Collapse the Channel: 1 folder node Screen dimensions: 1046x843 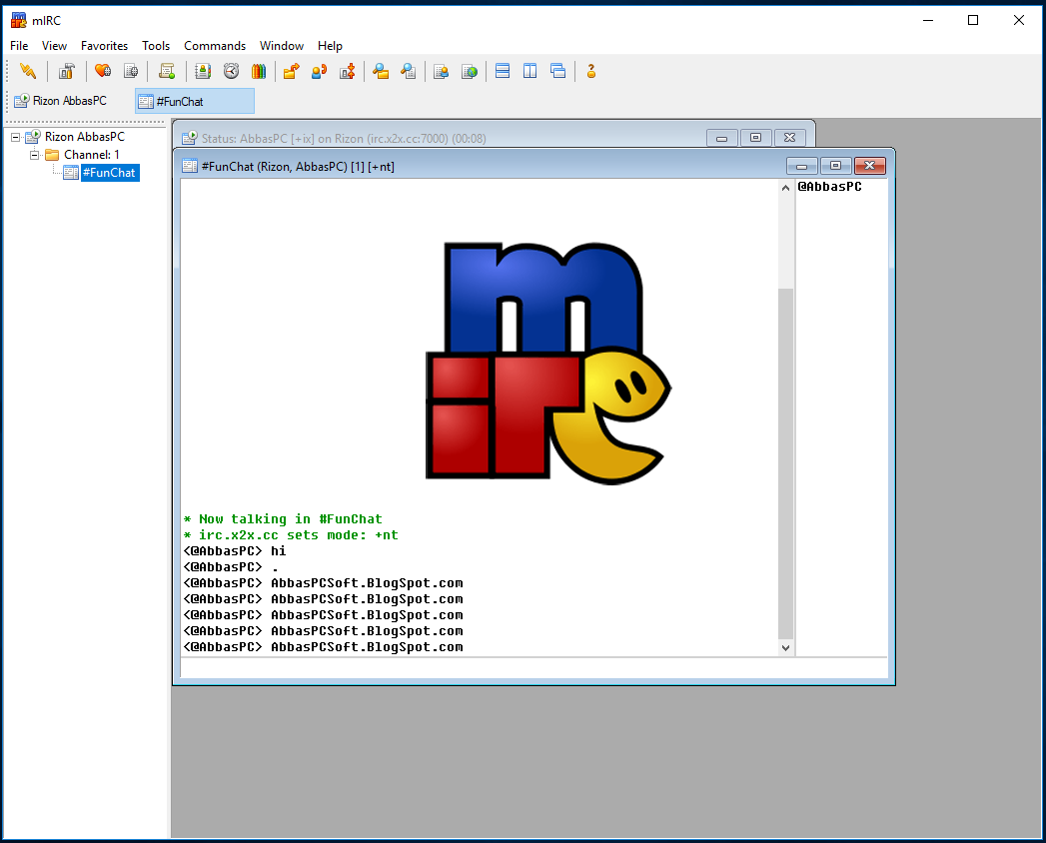pyautogui.click(x=34, y=155)
